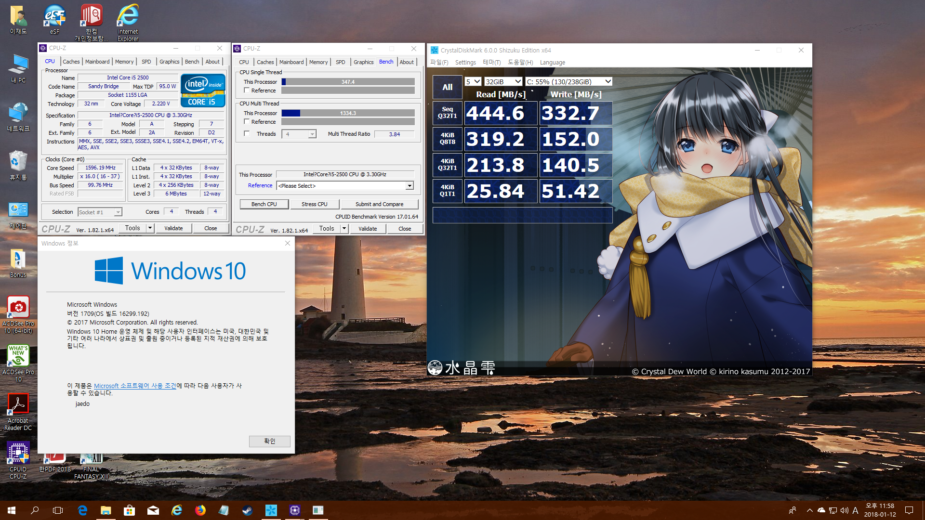Open the Reference 'Please Select' dropdown
This screenshot has width=925, height=520.
(x=345, y=186)
